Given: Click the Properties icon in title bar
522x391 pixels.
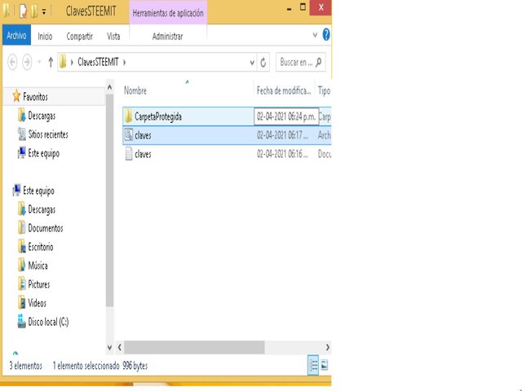Looking at the screenshot, I should (x=23, y=11).
